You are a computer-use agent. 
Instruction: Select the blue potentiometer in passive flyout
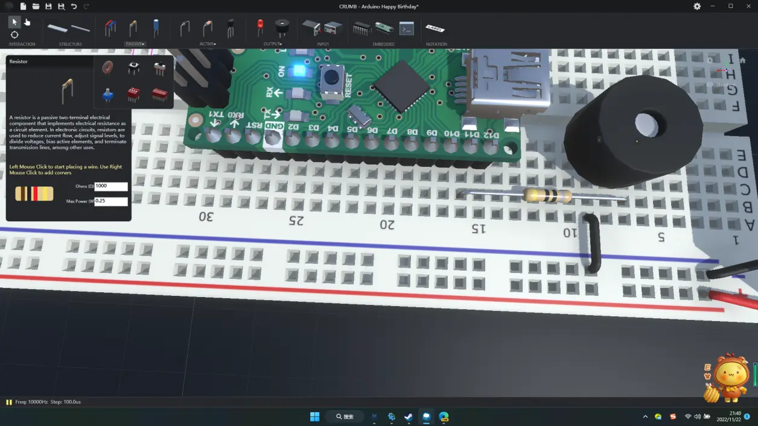pyautogui.click(x=108, y=95)
